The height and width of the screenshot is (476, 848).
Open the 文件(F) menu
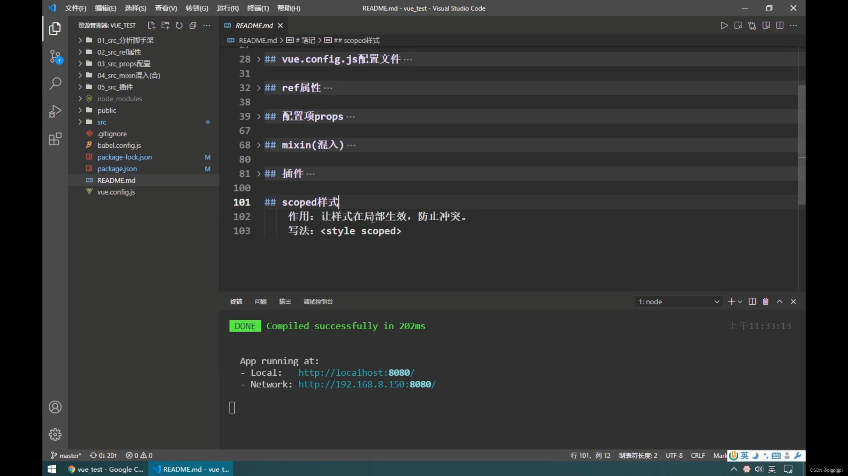point(76,8)
